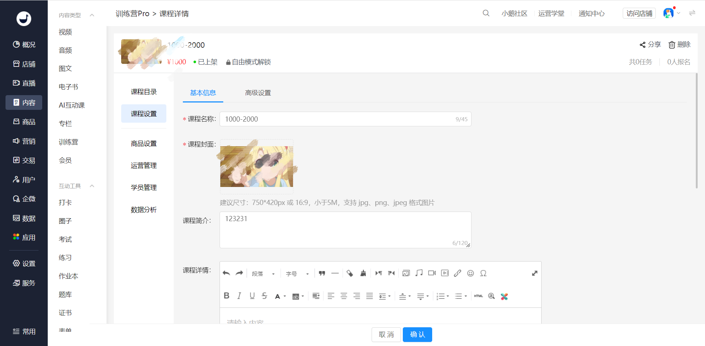Select 基本信息 tab
This screenshot has width=705, height=346.
[x=203, y=93]
